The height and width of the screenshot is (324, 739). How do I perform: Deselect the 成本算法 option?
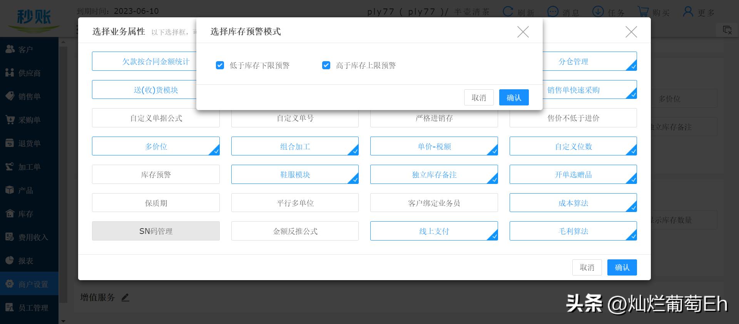[x=573, y=203]
